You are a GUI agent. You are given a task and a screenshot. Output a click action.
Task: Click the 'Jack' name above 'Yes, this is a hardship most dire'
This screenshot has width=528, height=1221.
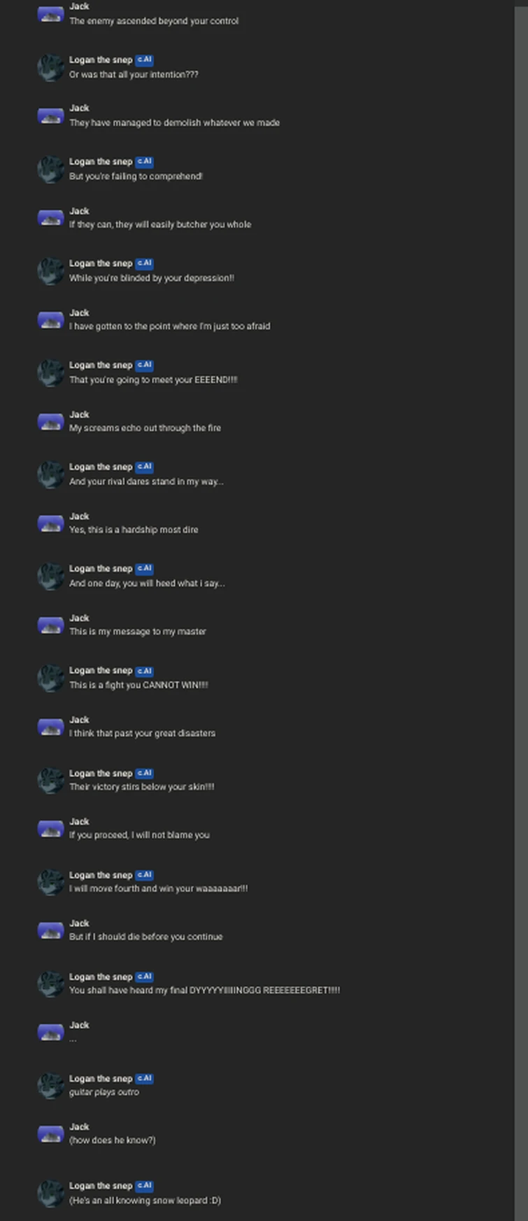pyautogui.click(x=79, y=516)
